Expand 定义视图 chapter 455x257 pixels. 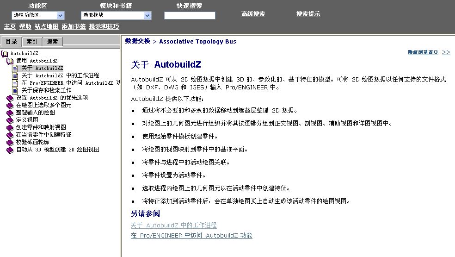tap(27, 120)
